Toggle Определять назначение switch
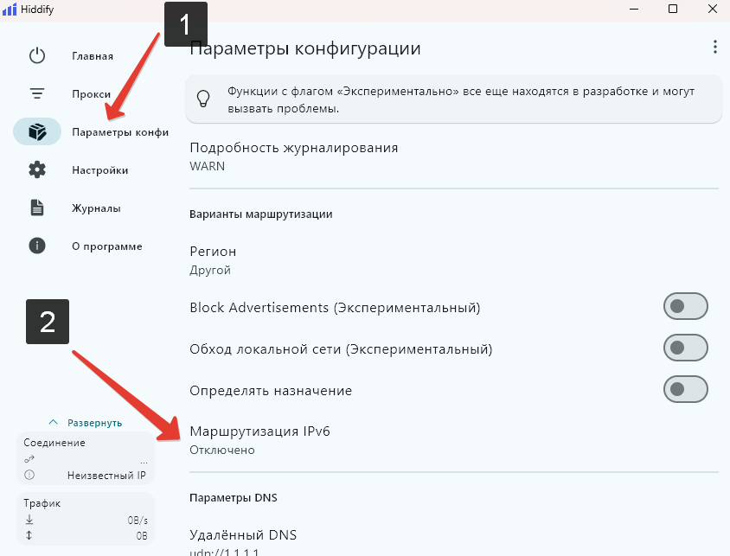This screenshot has height=556, width=730. [x=685, y=389]
